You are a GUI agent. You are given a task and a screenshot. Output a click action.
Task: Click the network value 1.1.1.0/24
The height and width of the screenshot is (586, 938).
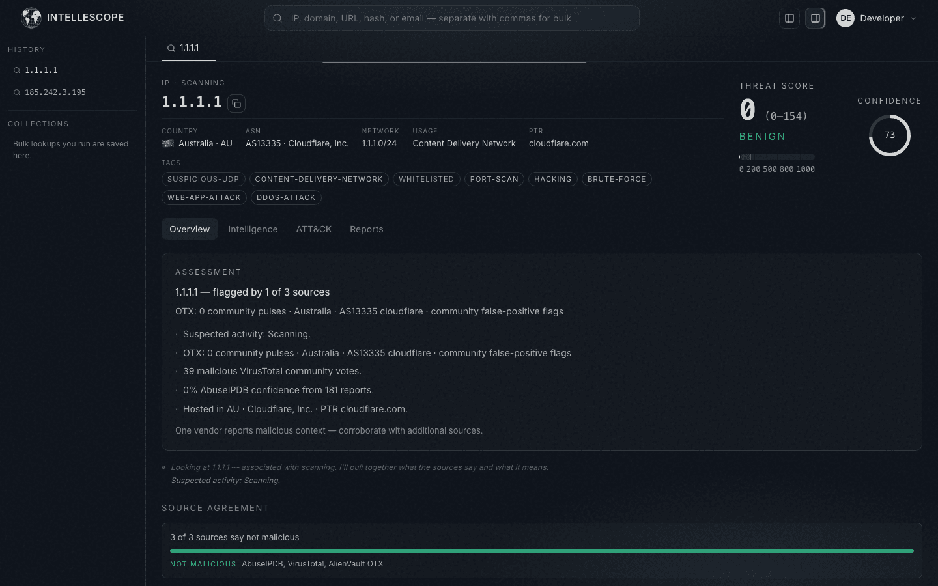point(379,143)
